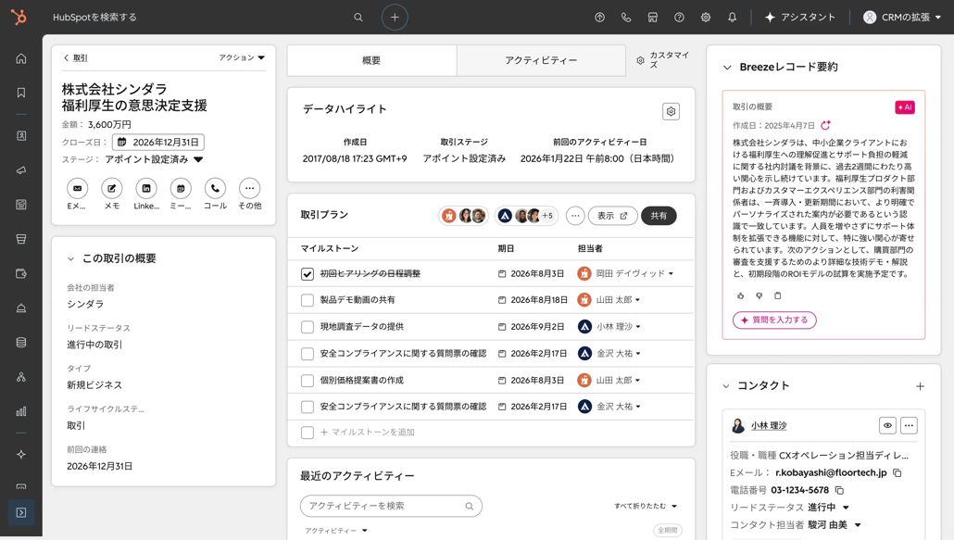
Task: Switch to the アクティビティー tab
Action: pos(541,60)
